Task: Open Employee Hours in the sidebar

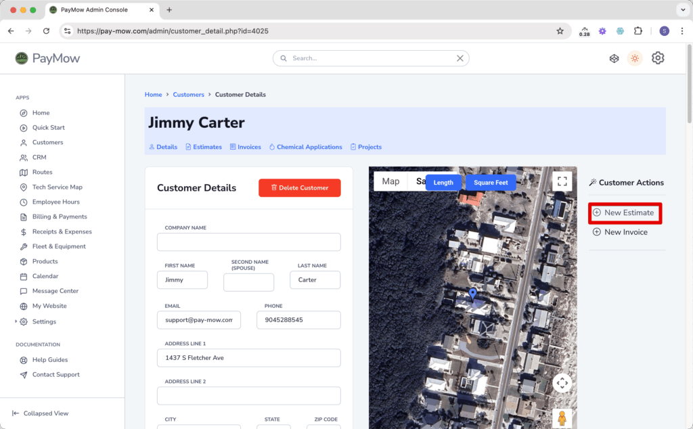Action: [50, 202]
